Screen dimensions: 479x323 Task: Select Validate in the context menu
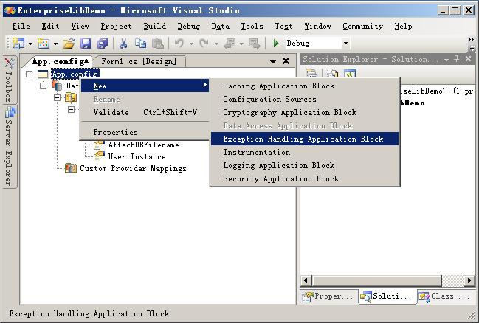tap(145, 112)
